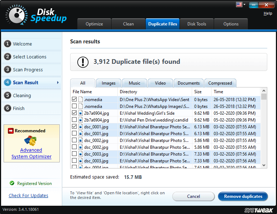Click step 2 number icon beside Select Locations

[x=8, y=57]
